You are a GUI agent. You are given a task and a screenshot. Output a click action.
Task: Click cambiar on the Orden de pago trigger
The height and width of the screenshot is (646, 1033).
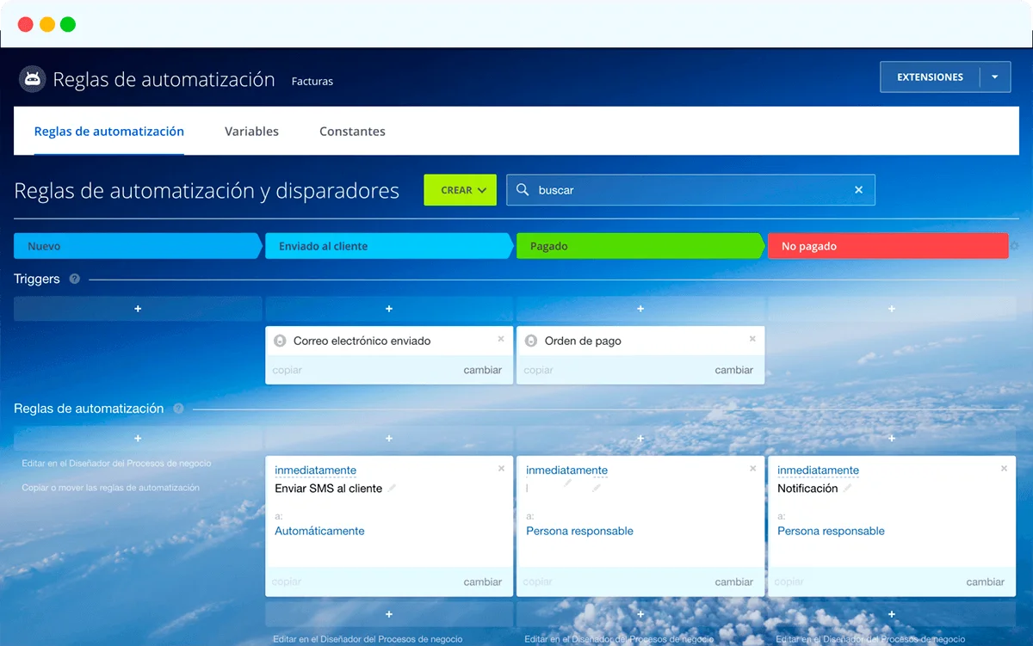point(733,370)
